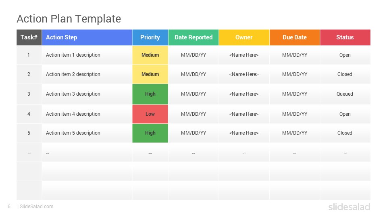Image resolution: width=387 pixels, height=217 pixels.
Task: Select 'Action item 4 description' cell
Action: pyautogui.click(x=87, y=114)
